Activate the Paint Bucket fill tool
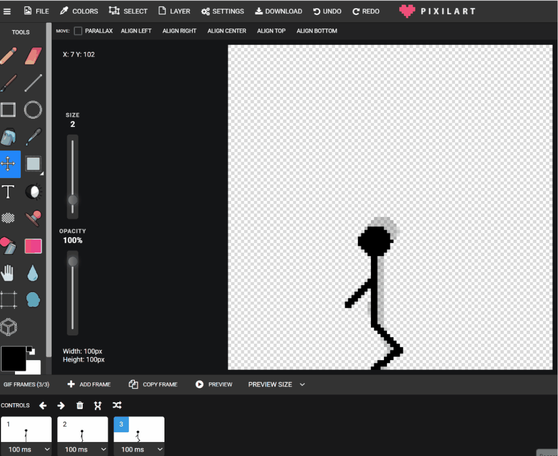558x456 pixels. coord(9,137)
